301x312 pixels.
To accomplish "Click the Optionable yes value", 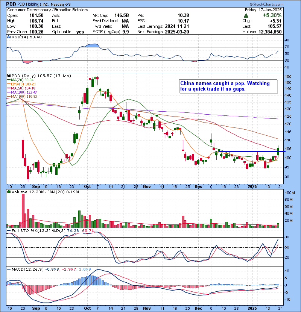I will pos(80,32).
